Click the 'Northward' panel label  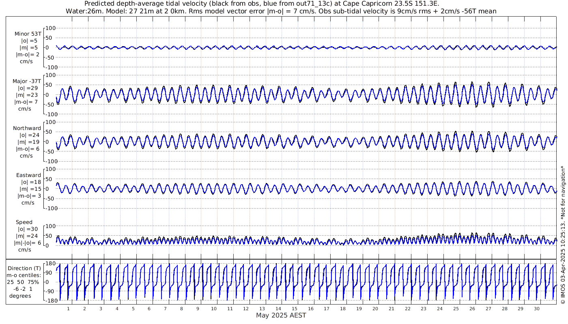[27, 128]
